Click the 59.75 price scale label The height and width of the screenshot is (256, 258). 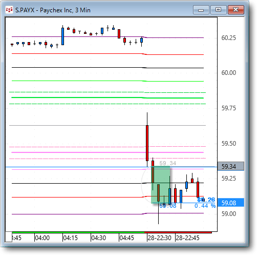(229, 108)
